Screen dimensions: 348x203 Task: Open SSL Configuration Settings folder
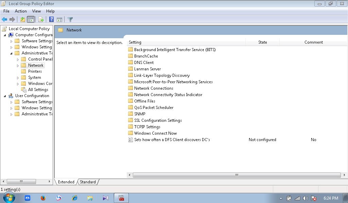158,120
